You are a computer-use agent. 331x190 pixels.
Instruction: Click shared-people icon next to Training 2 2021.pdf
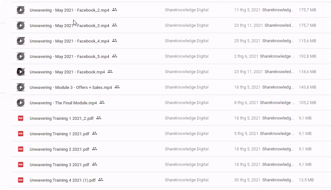tap(95, 149)
